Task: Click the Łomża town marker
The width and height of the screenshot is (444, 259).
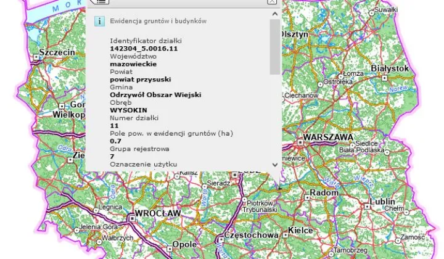Action: click(x=340, y=76)
